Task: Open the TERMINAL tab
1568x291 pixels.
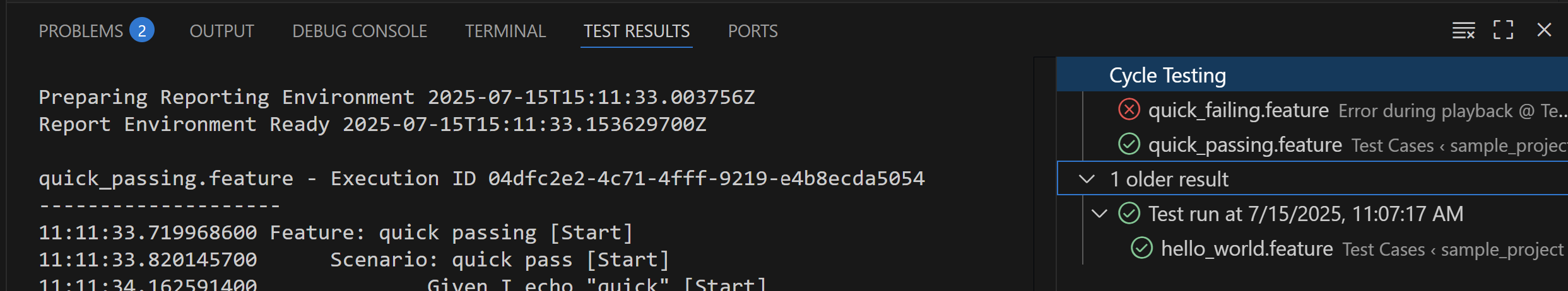Action: 505,31
